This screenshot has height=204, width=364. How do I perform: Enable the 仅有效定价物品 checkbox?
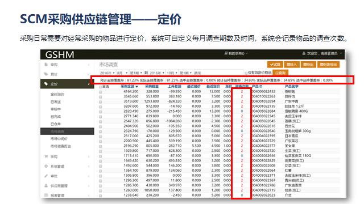coord(246,73)
